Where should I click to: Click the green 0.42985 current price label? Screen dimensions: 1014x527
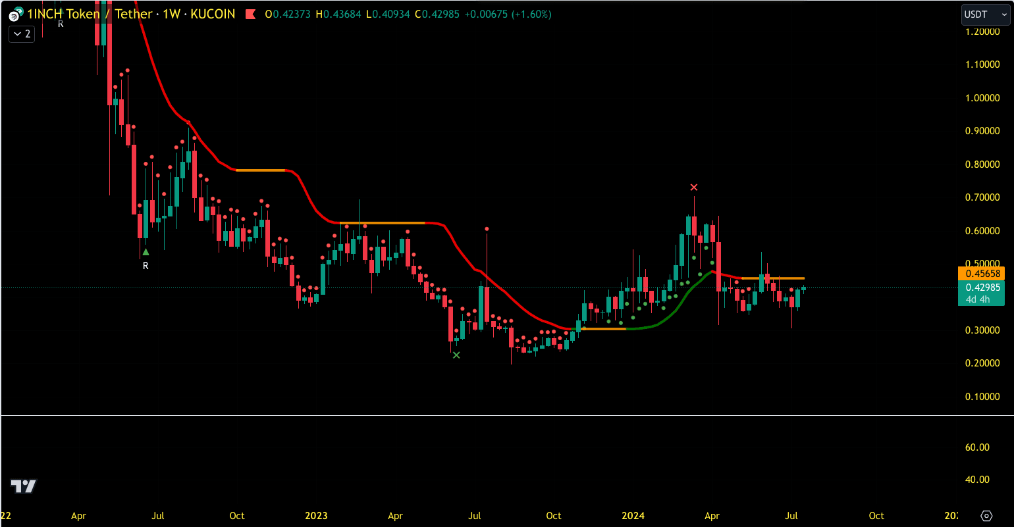click(982, 288)
